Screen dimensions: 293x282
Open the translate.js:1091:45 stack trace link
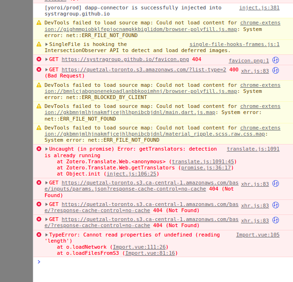(203, 161)
